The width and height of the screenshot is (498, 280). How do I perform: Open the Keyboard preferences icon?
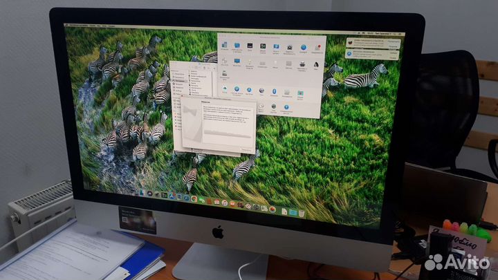point(262,64)
